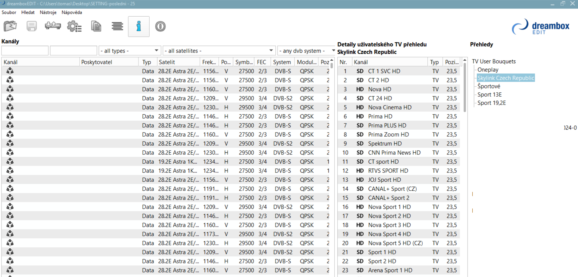Click the documents copy toolbar icon
578x277 pixels.
96,26
